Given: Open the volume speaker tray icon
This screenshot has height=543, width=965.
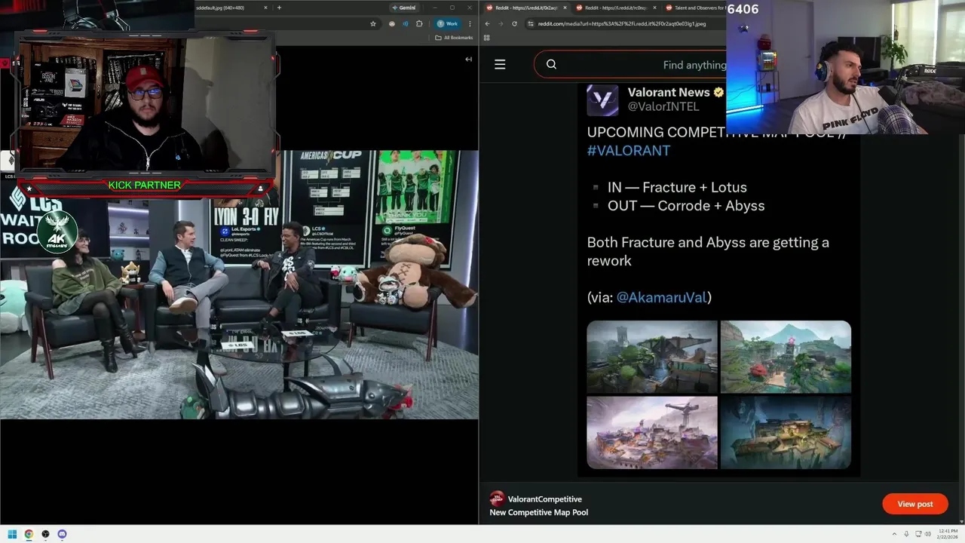Looking at the screenshot, I should 927,534.
